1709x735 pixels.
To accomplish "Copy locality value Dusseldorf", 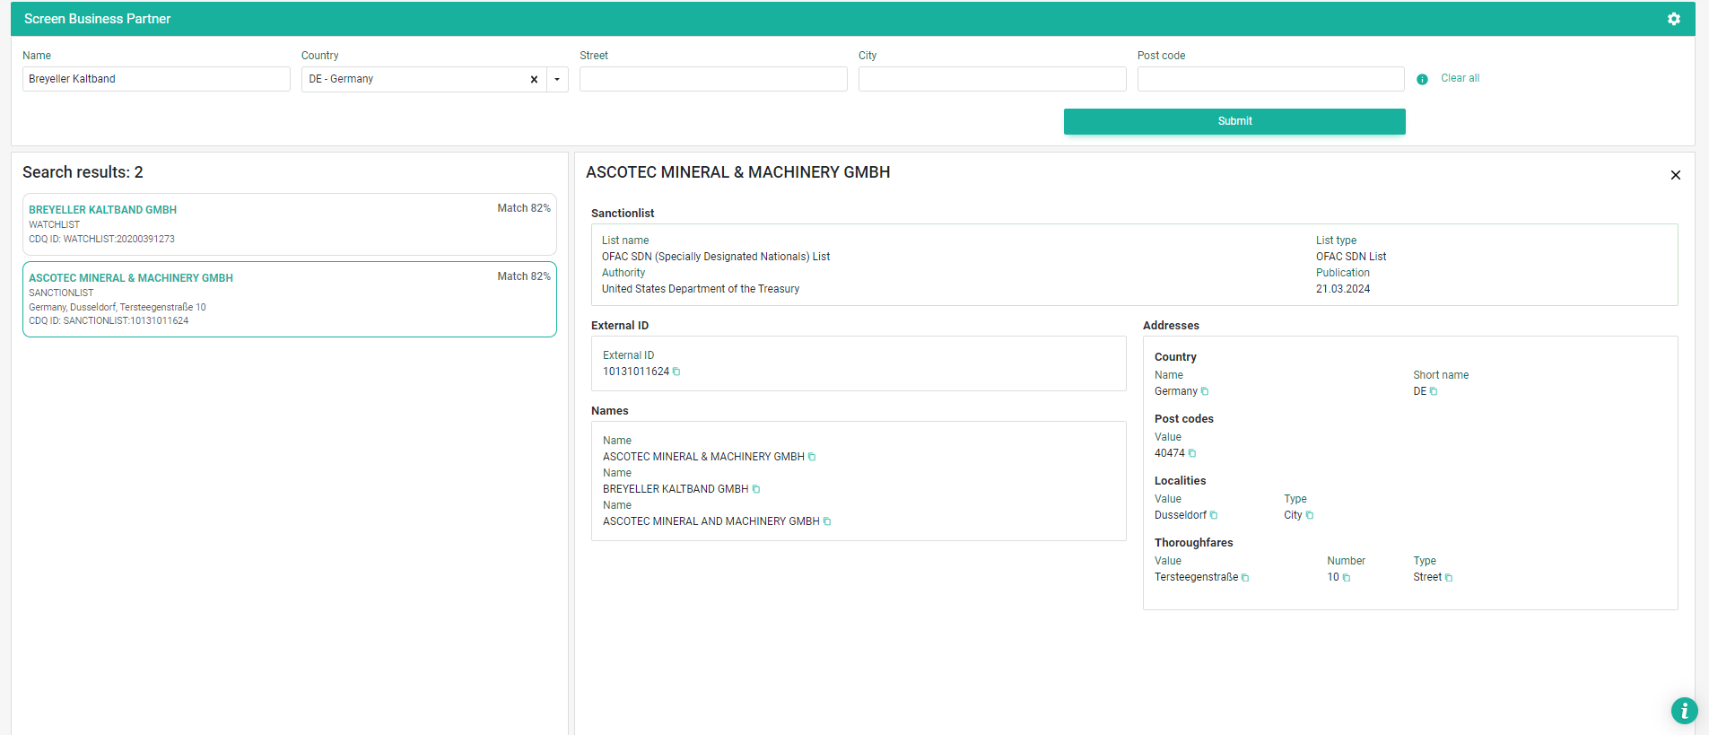I will [1214, 515].
